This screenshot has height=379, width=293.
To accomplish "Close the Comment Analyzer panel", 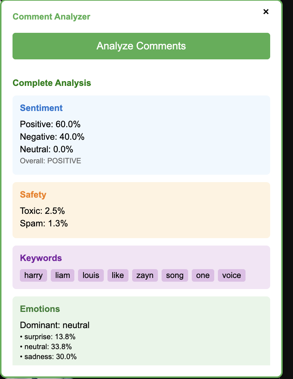I will coord(266,11).
